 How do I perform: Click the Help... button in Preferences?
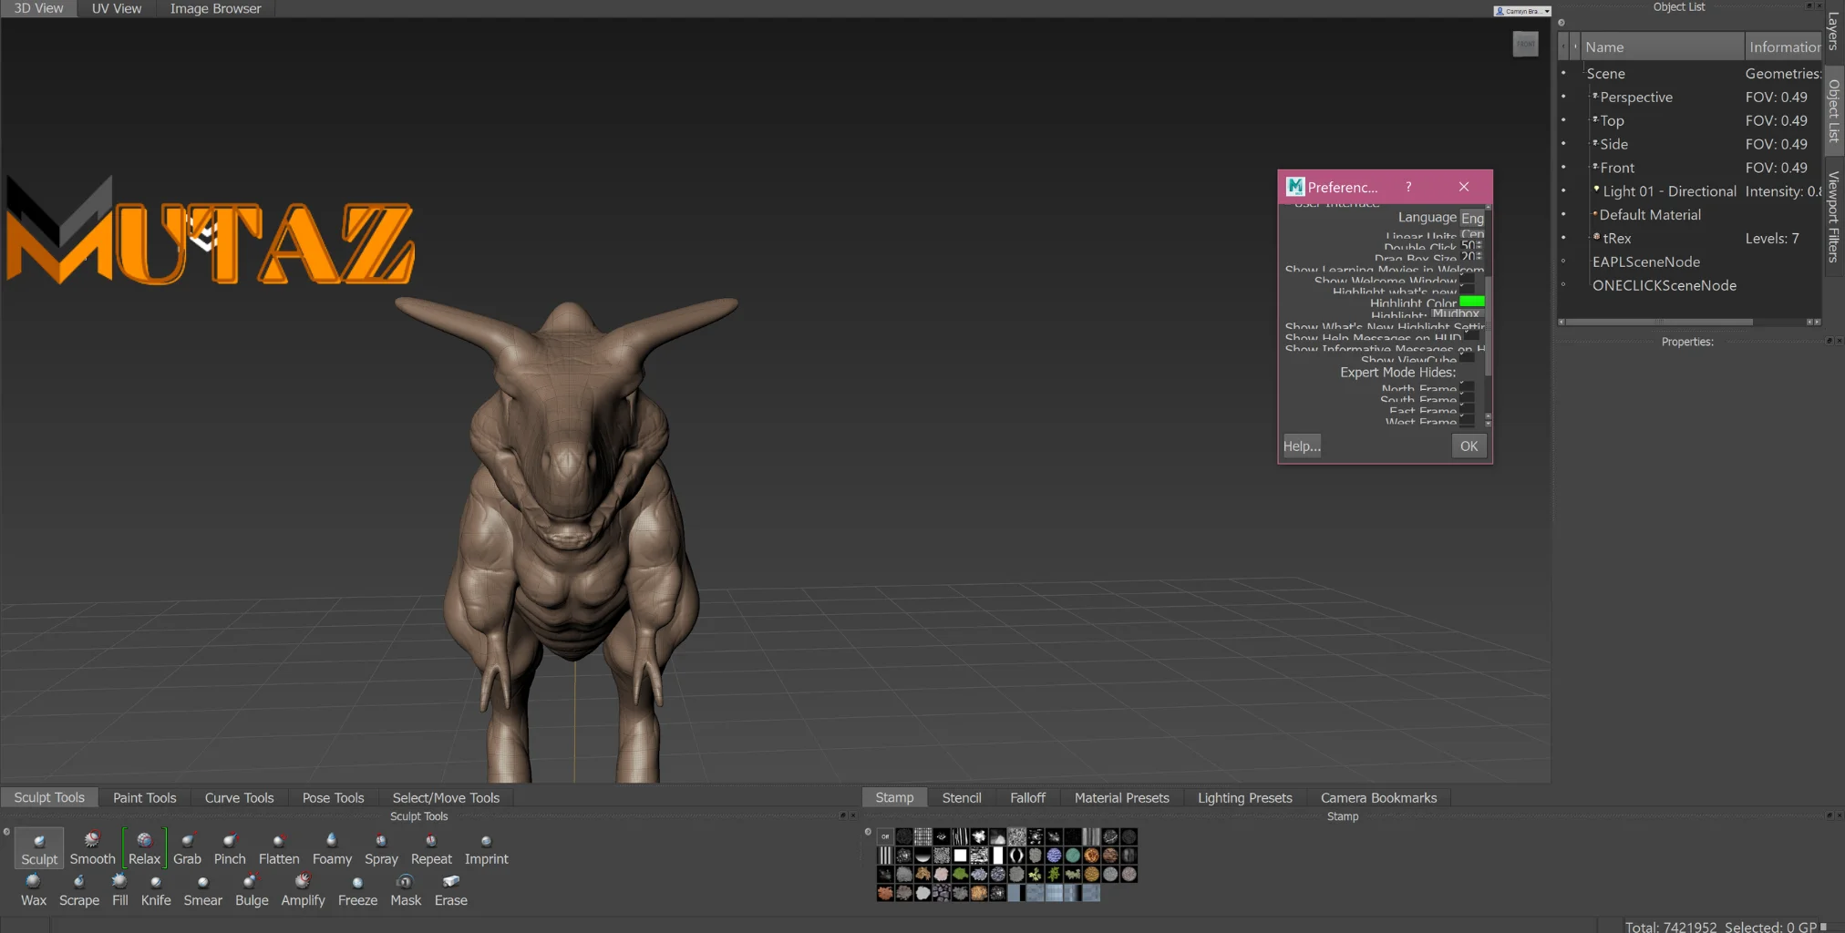pyautogui.click(x=1302, y=446)
